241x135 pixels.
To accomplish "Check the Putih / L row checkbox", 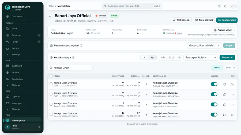I will point(51,84).
